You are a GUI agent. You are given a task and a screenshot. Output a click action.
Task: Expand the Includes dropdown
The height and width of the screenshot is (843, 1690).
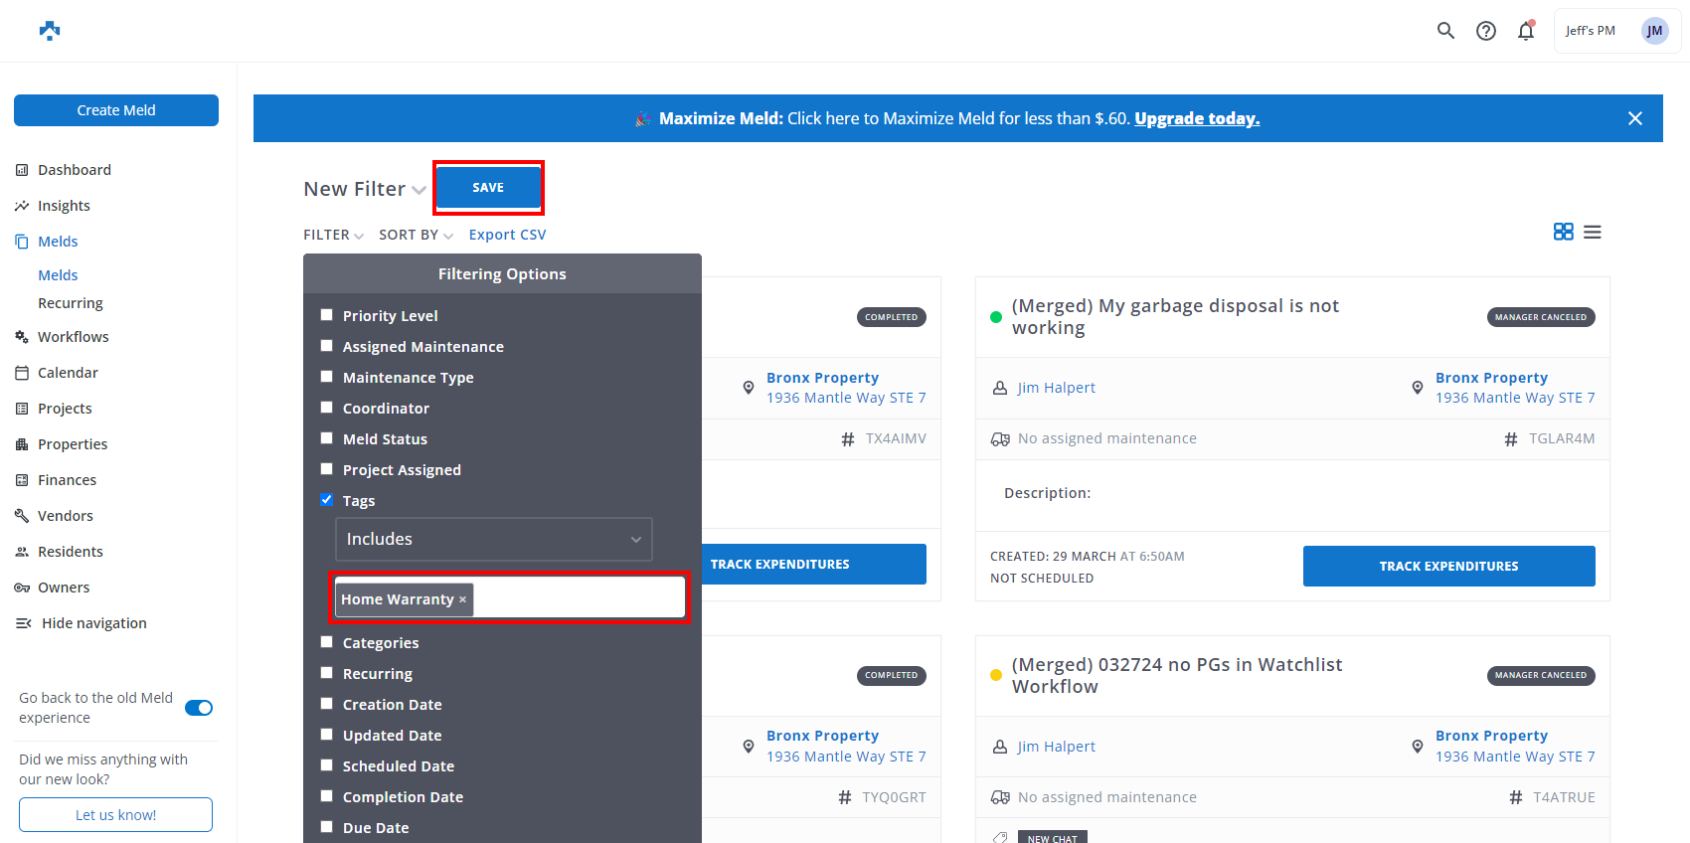(x=493, y=539)
